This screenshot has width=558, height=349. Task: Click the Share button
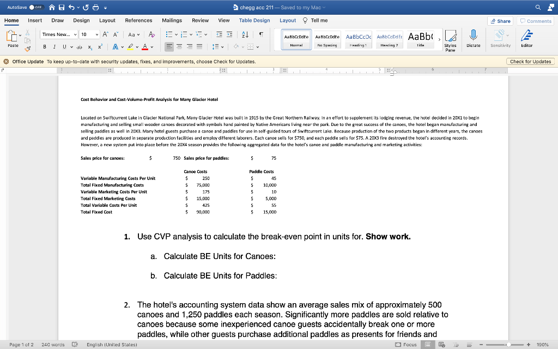pyautogui.click(x=500, y=21)
